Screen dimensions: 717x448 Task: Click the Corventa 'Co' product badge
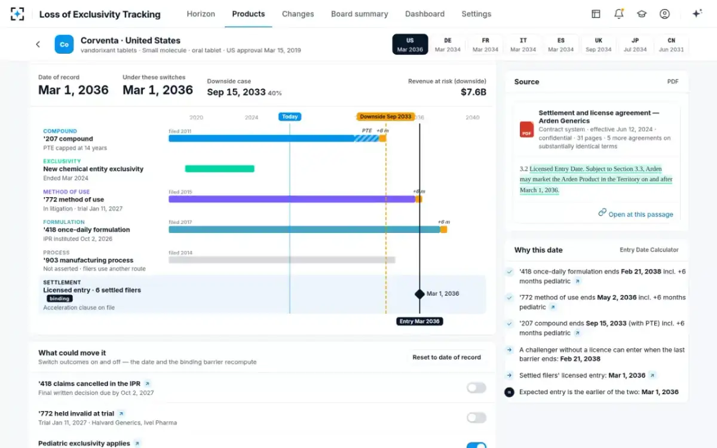click(64, 44)
